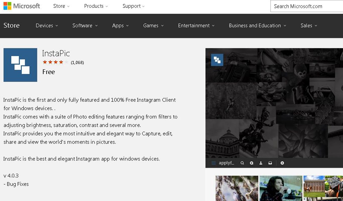Click the plus add icon in app preview bar
Image resolution: width=343 pixels, height=201 pixels.
point(282,163)
